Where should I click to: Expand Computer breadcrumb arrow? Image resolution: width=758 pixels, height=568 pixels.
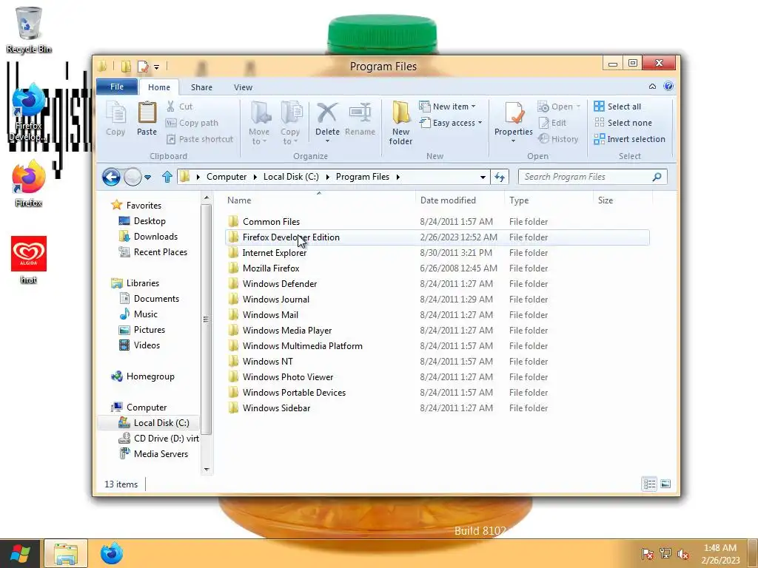point(255,177)
